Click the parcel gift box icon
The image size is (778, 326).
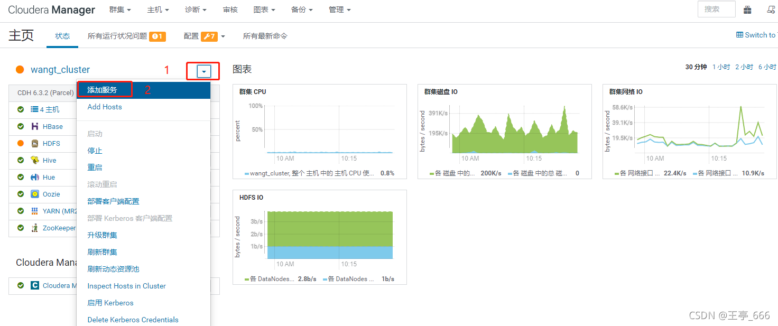[x=747, y=10]
